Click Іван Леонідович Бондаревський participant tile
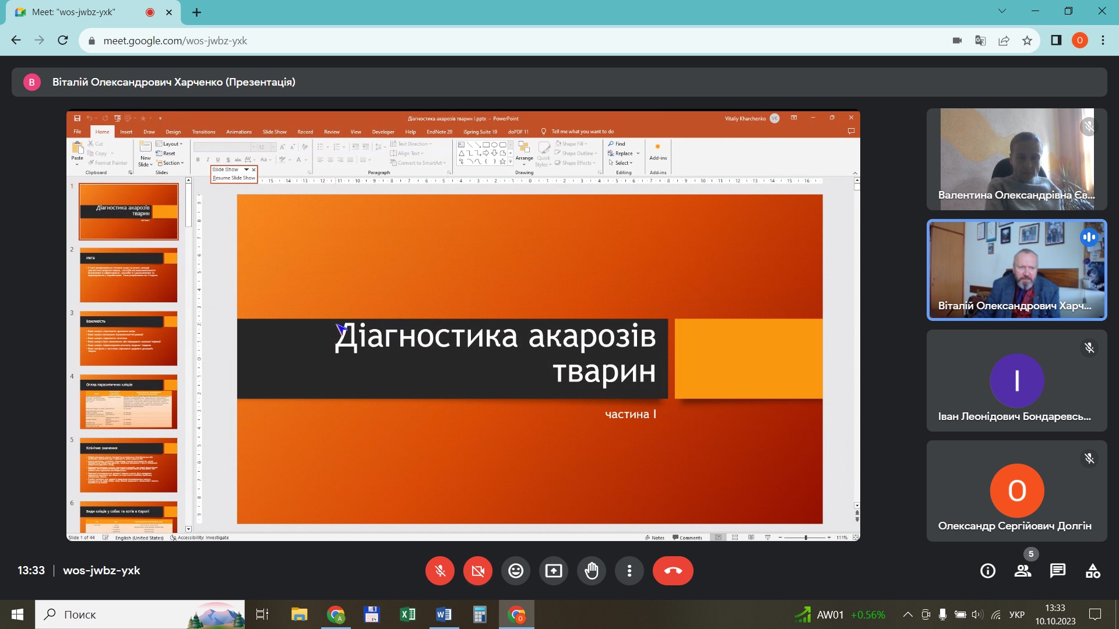Viewport: 1119px width, 629px height. 1017,380
